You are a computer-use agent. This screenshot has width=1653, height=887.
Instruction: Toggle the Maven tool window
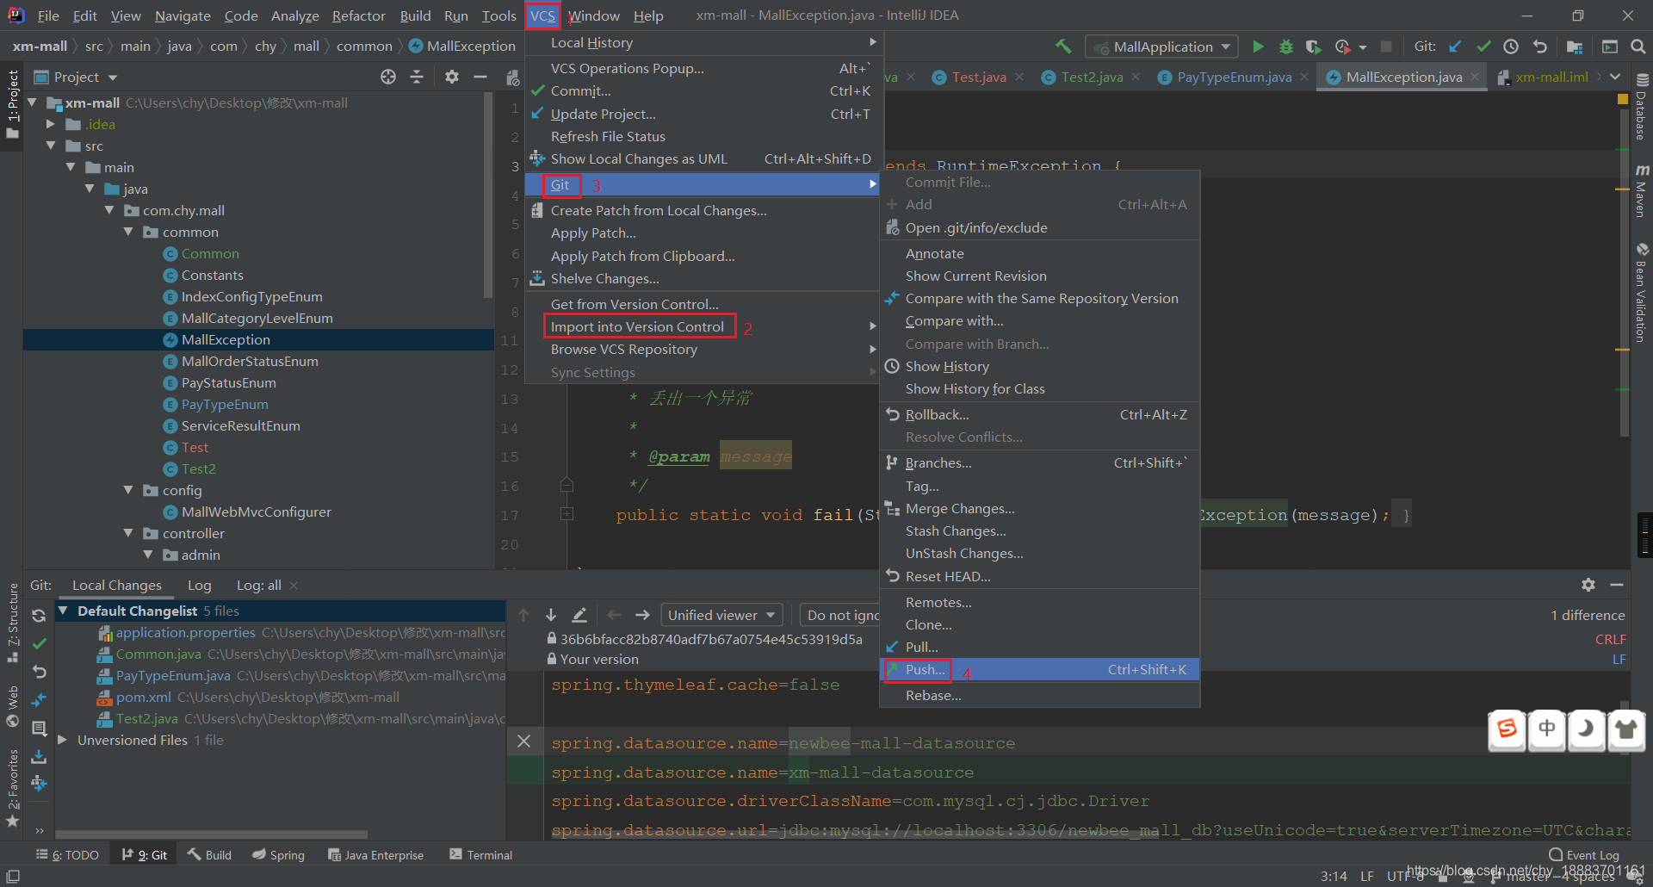1641,189
